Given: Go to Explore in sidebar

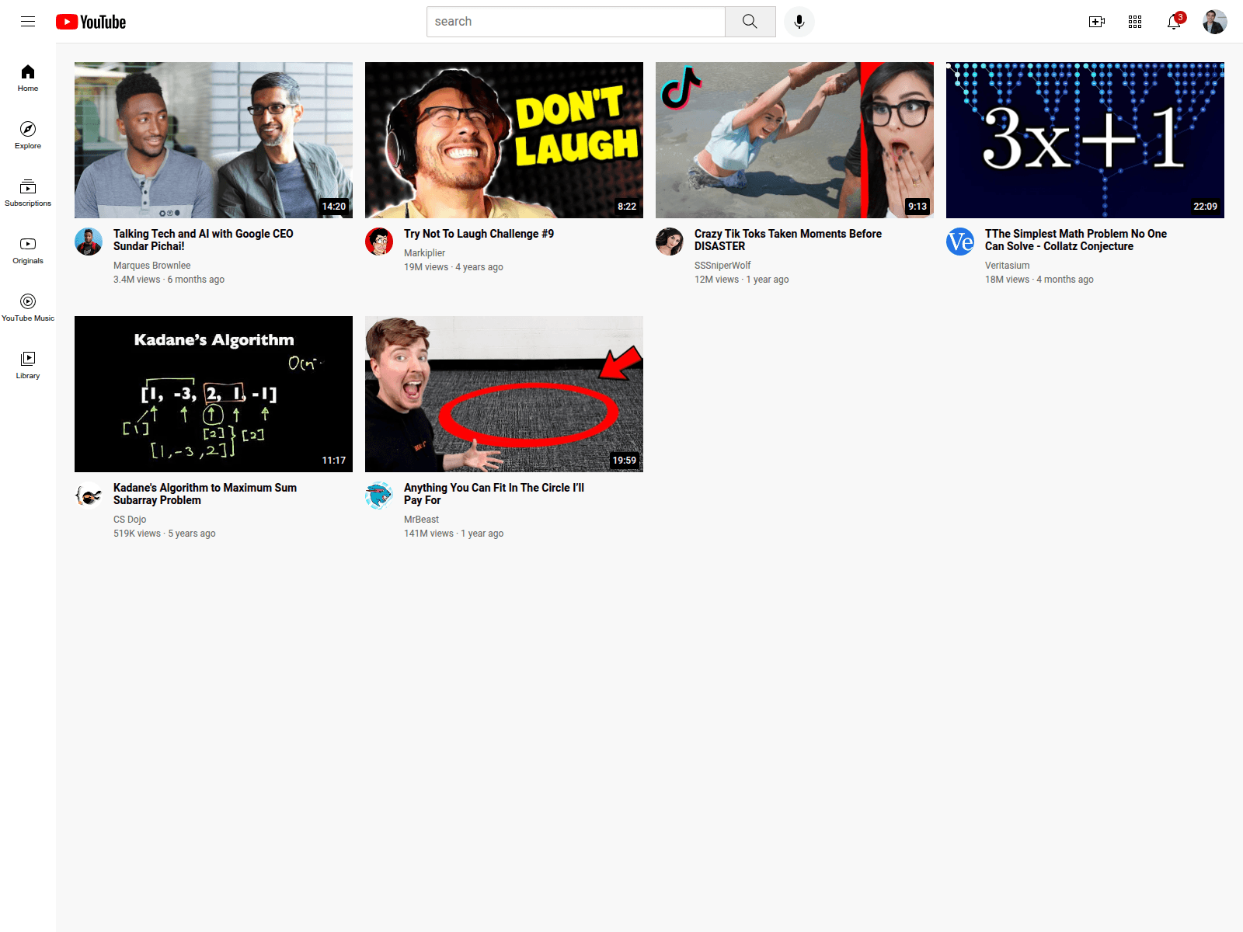Looking at the screenshot, I should (28, 135).
